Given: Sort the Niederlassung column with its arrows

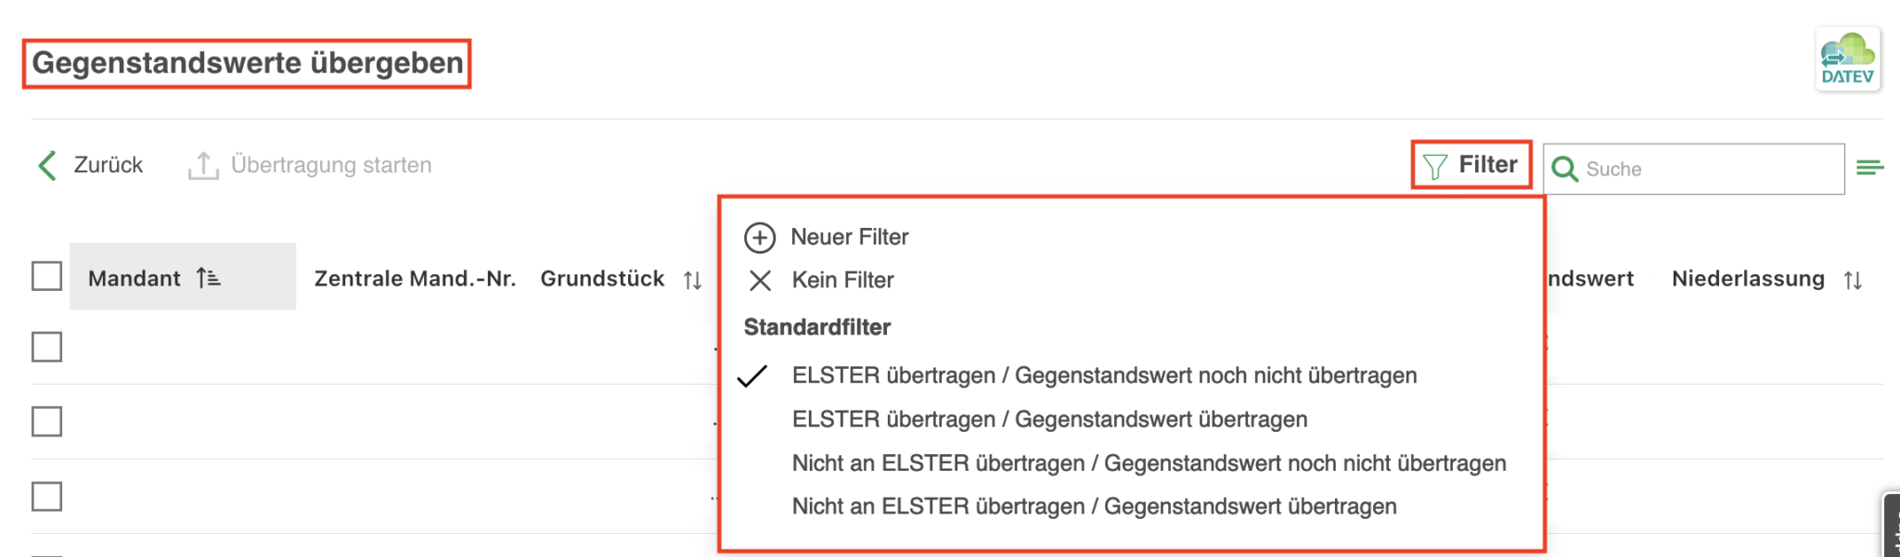Looking at the screenshot, I should click(x=1853, y=280).
